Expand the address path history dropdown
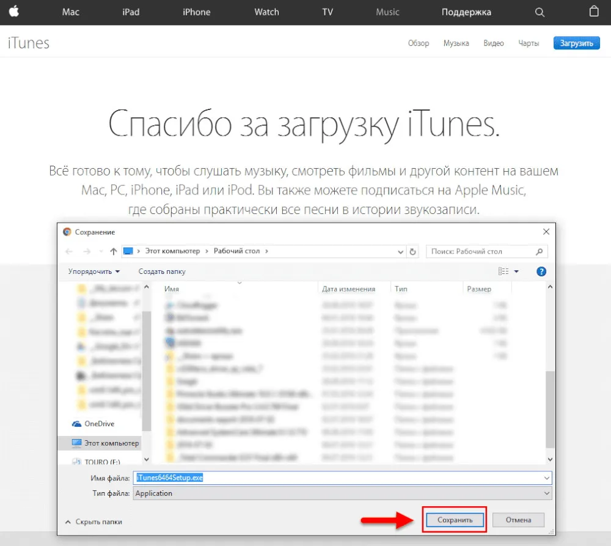This screenshot has width=611, height=546. coord(400,251)
